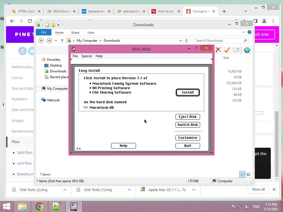Click the Install button in Easy Install

(188, 92)
